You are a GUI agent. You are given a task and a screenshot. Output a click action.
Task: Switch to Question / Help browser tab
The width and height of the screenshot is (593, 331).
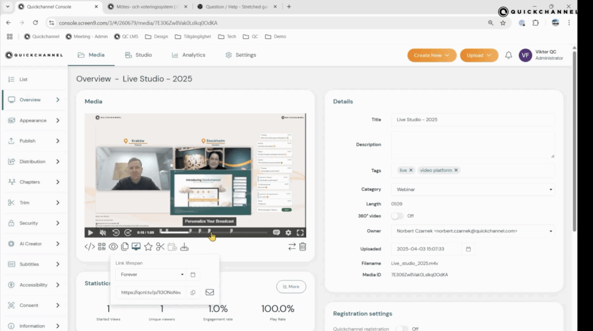pos(237,7)
